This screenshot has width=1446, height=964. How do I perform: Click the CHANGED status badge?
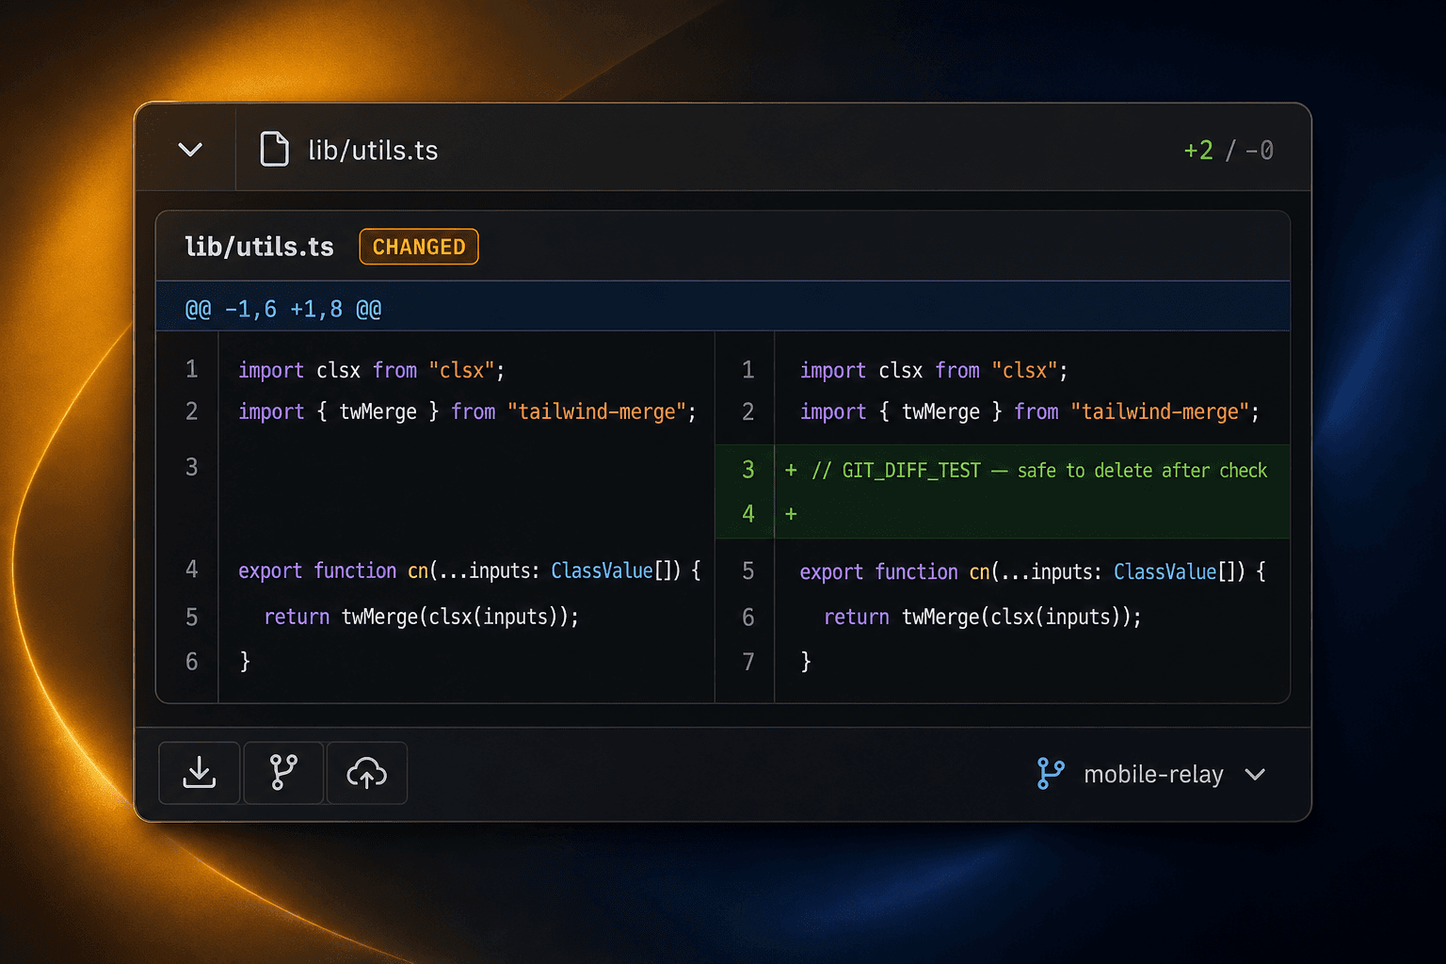click(419, 247)
